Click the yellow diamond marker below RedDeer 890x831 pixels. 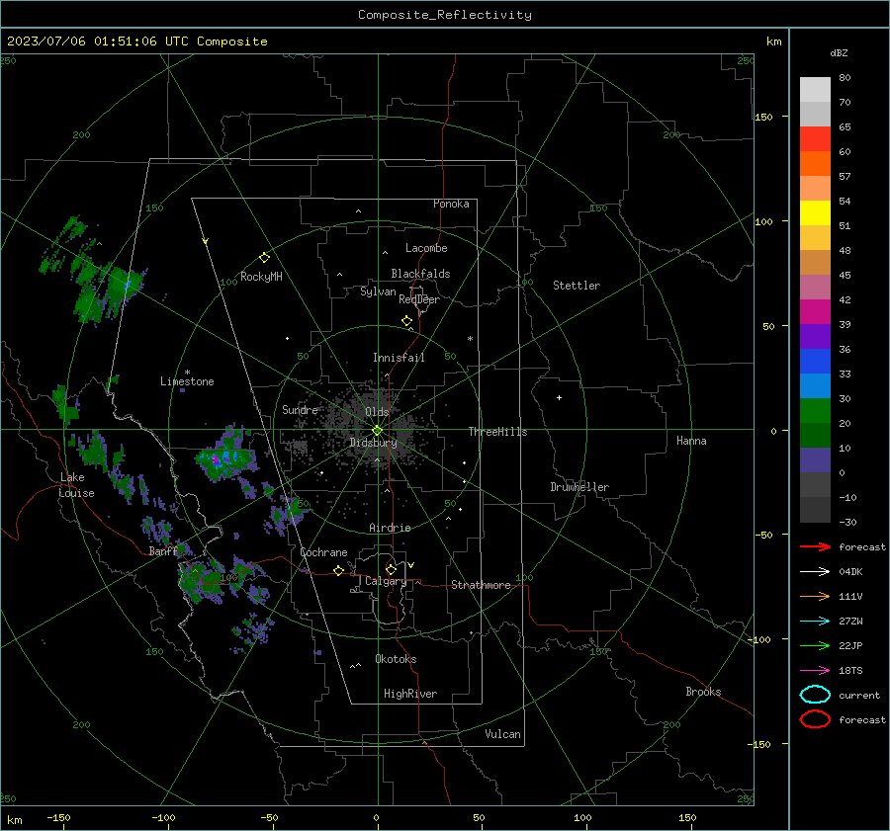pos(407,321)
